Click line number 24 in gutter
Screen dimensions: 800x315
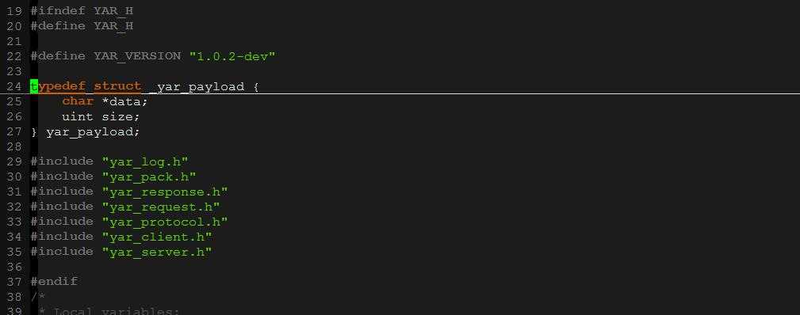[x=14, y=86]
